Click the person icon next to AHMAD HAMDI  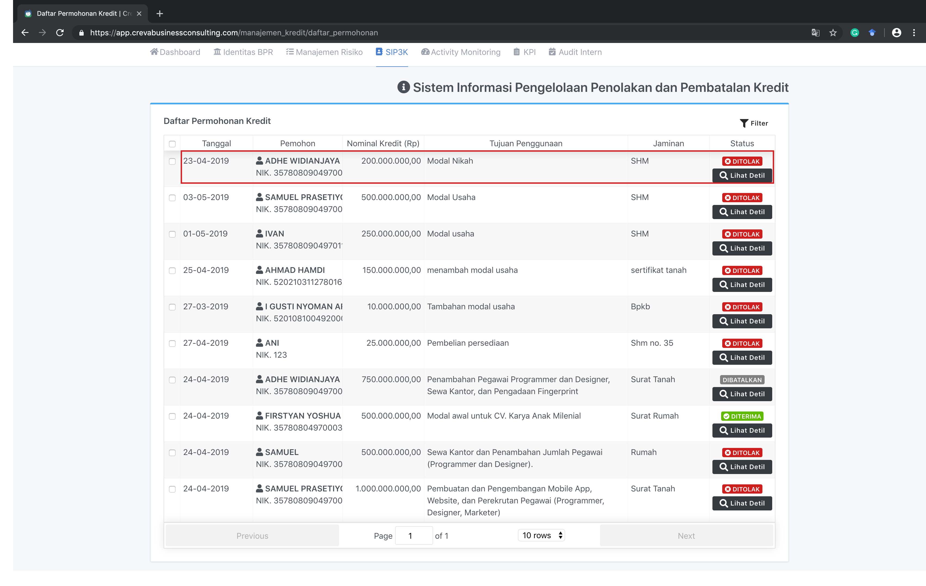[259, 270]
